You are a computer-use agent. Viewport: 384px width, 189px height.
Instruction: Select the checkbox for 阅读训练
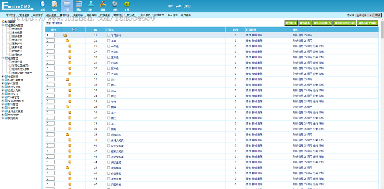click(x=108, y=135)
